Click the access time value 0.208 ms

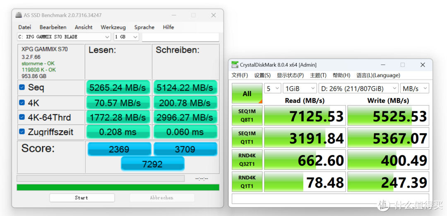point(118,132)
